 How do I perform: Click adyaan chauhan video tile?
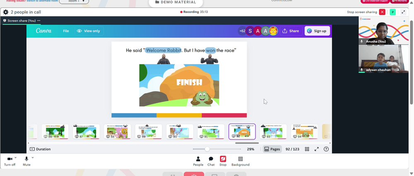click(x=383, y=59)
